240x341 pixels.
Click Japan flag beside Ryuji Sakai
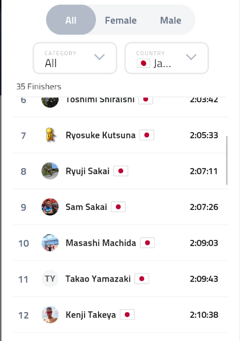(x=121, y=171)
